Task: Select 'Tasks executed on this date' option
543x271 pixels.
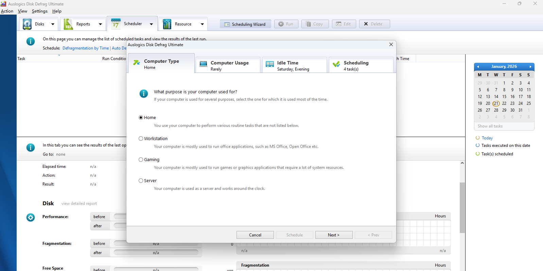Action: (x=478, y=145)
